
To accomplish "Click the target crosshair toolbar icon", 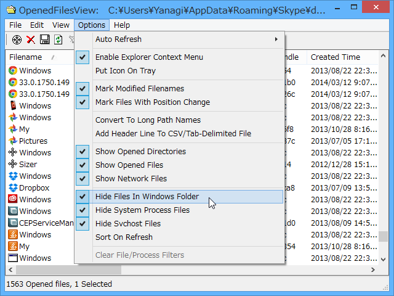I will pyautogui.click(x=17, y=39).
